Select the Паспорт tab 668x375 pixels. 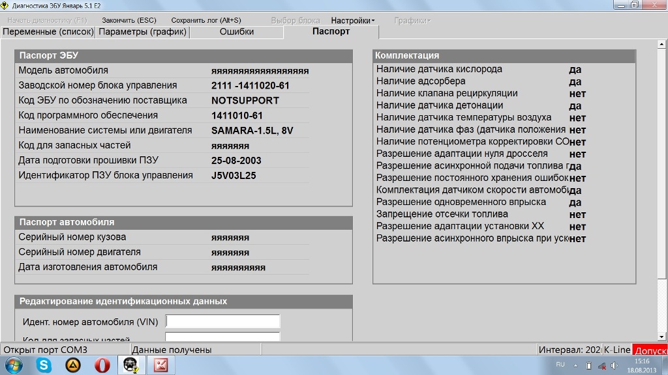(x=331, y=31)
